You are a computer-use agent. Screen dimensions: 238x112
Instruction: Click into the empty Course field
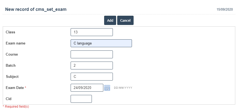92,54
